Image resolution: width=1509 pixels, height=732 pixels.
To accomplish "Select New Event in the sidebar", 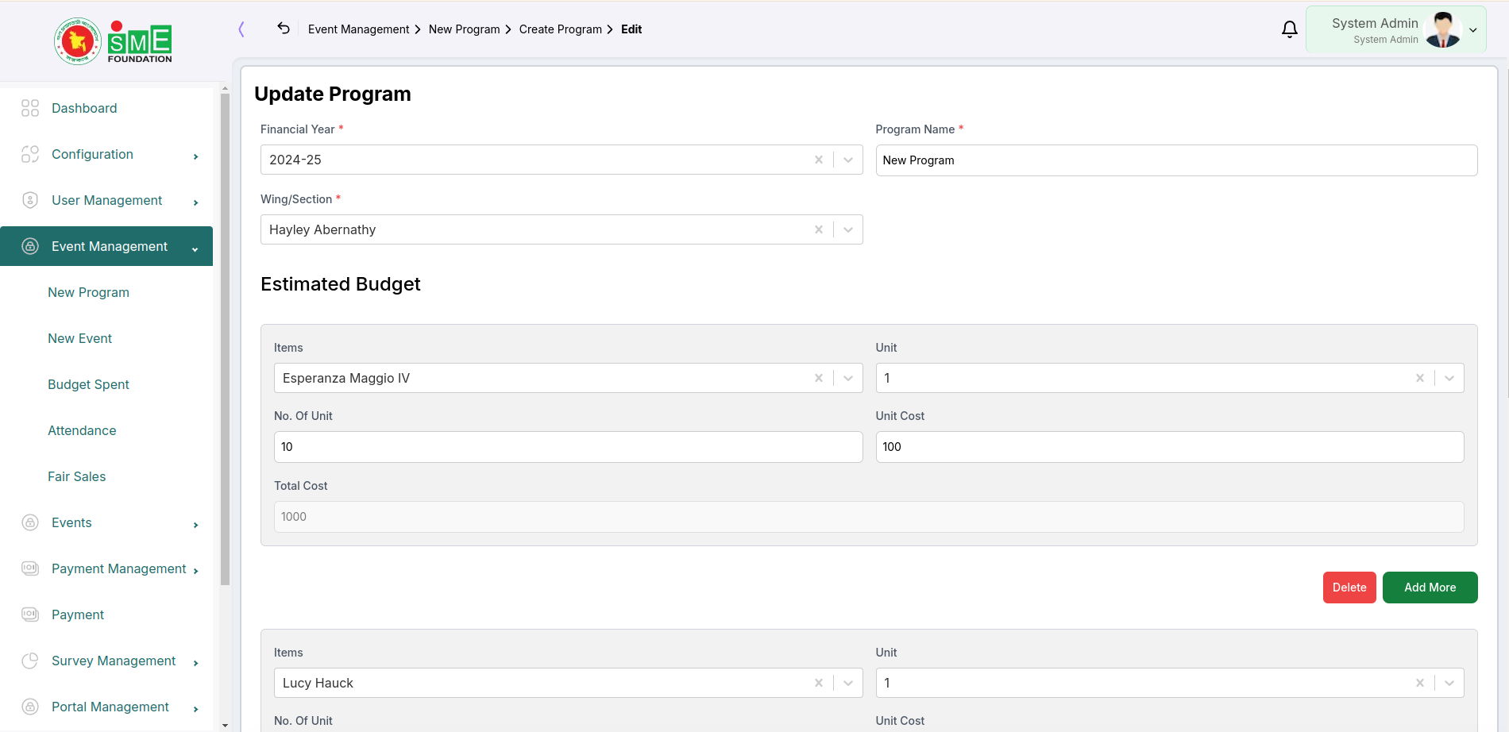I will click(x=79, y=338).
